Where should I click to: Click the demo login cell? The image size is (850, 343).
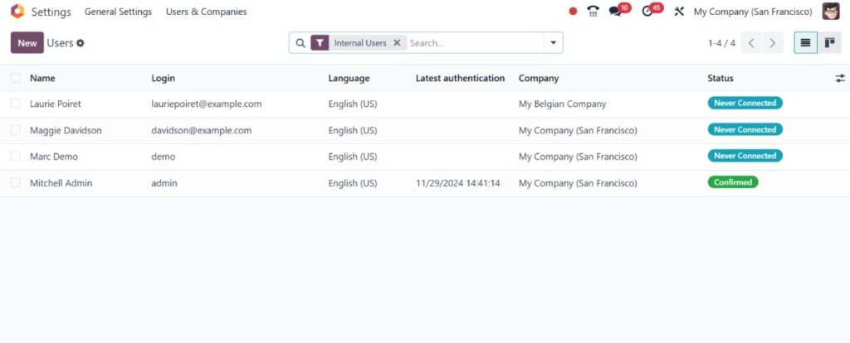click(x=164, y=157)
